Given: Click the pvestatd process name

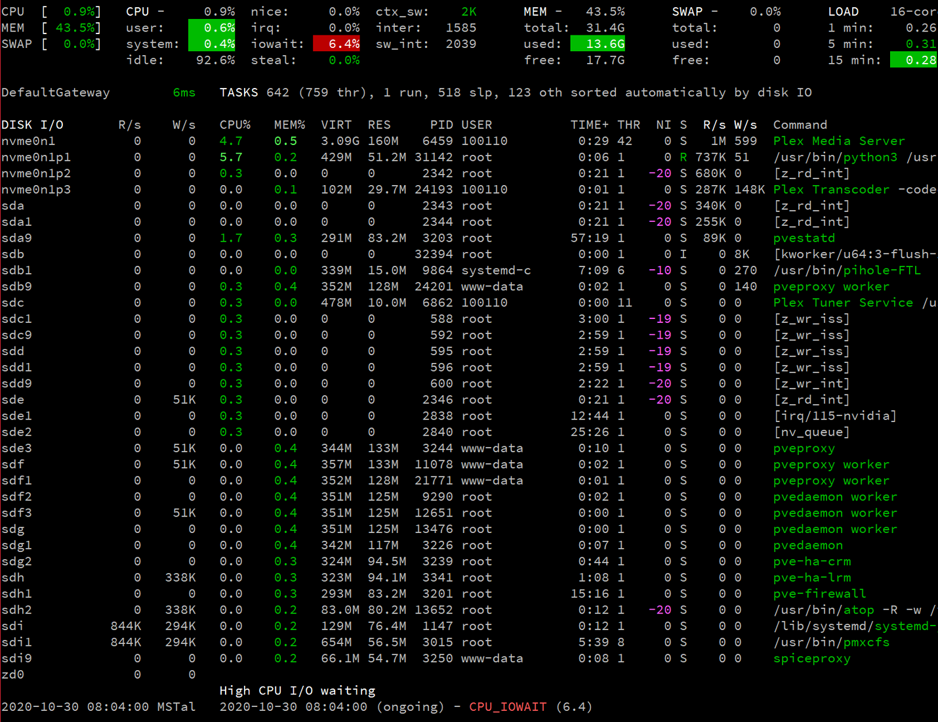Looking at the screenshot, I should (804, 238).
